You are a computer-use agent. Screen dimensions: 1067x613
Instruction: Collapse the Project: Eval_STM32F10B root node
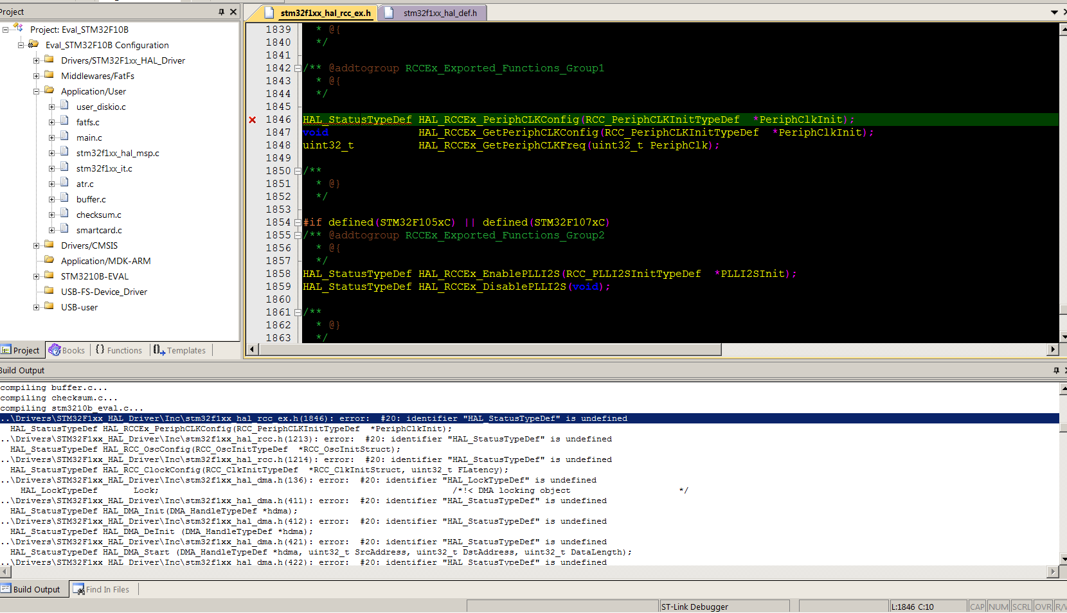coord(5,30)
